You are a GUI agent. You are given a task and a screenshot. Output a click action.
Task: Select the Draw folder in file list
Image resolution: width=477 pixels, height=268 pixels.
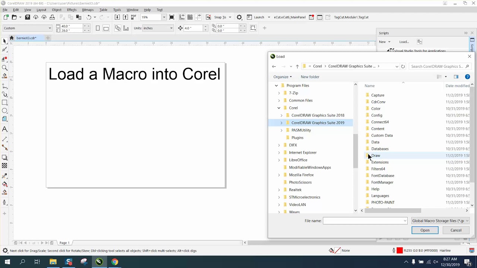(376, 156)
